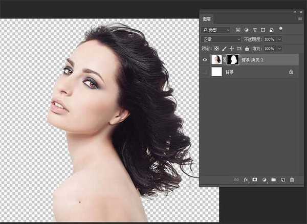Image resolution: width=307 pixels, height=224 pixels.
Task: Show the hidden 背景 layer
Action: pyautogui.click(x=205, y=72)
